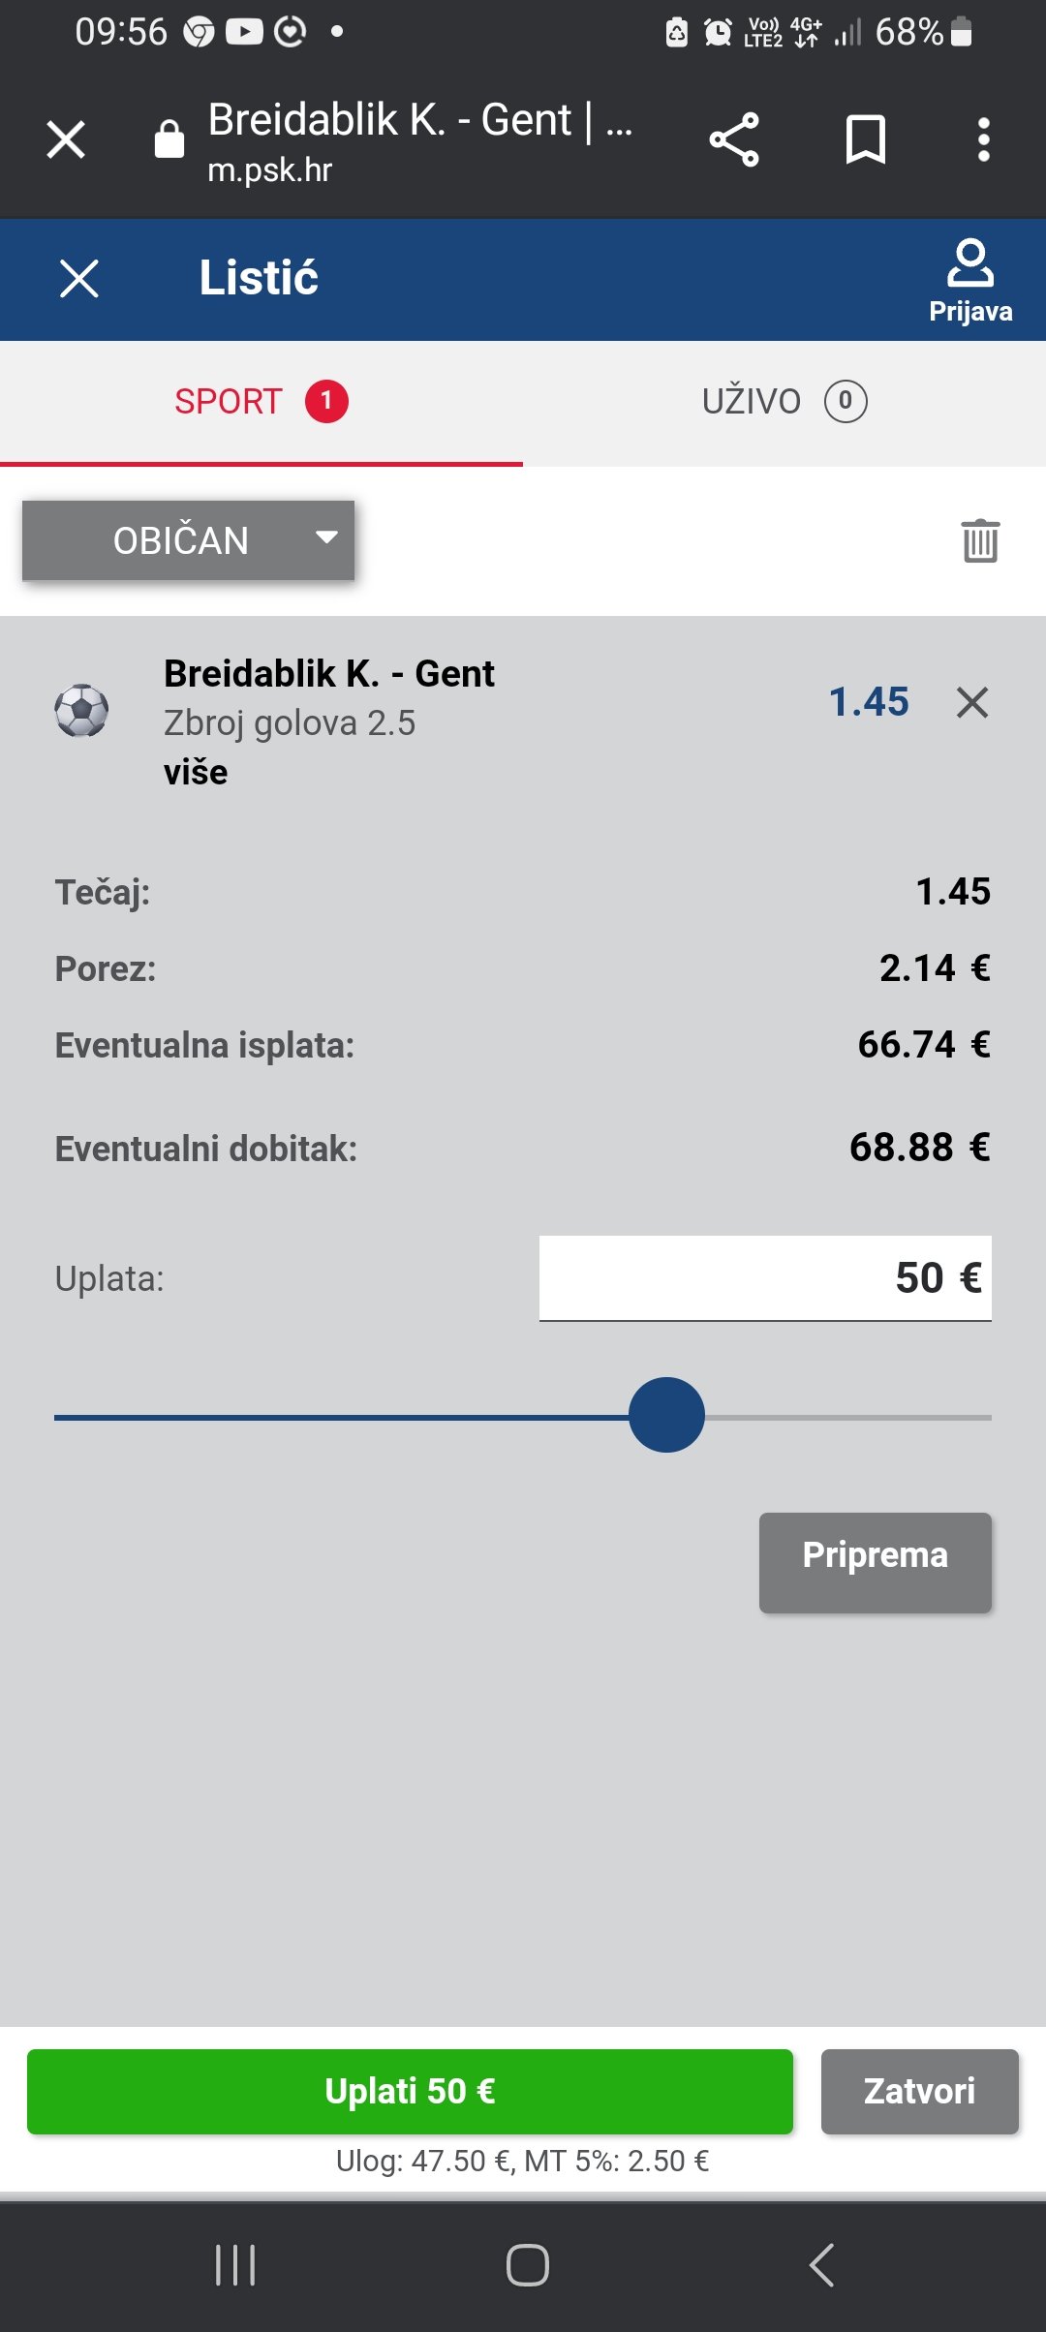Remove the Breidablik K. - Gent selection

point(972,702)
